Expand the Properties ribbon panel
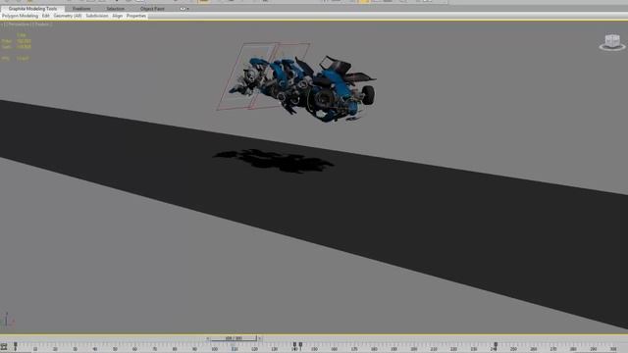 tap(136, 16)
